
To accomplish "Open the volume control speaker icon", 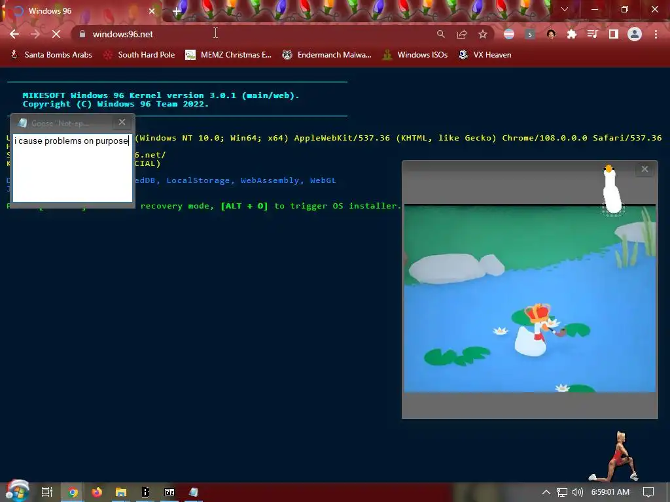I will [x=577, y=492].
